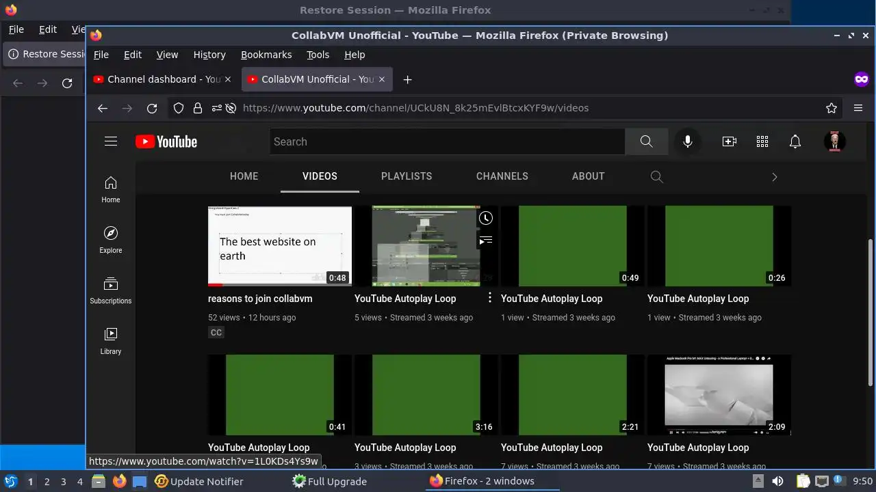Viewport: 876px width, 492px height.
Task: Open three-dot menu for YouTube Autoplay Loop
Action: click(x=489, y=298)
